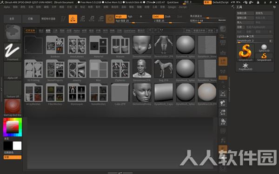Open the DemoSoldier.ZPR thumbnail
This screenshot has height=174, width=279.
tap(164, 46)
